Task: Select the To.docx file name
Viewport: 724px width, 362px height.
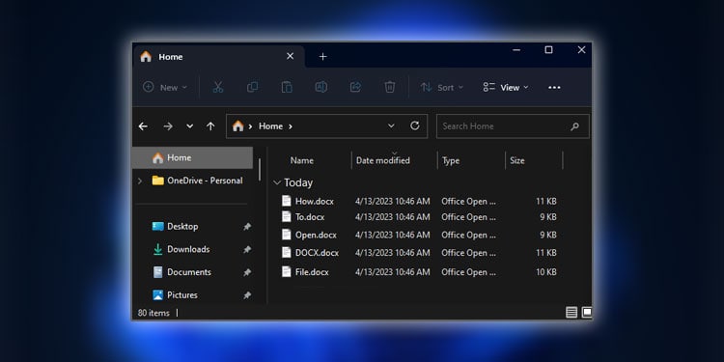Action: (x=310, y=217)
